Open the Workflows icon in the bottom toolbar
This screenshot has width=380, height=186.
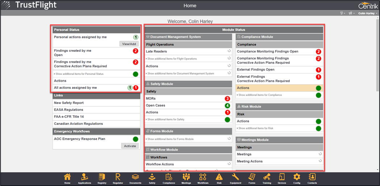point(203,178)
